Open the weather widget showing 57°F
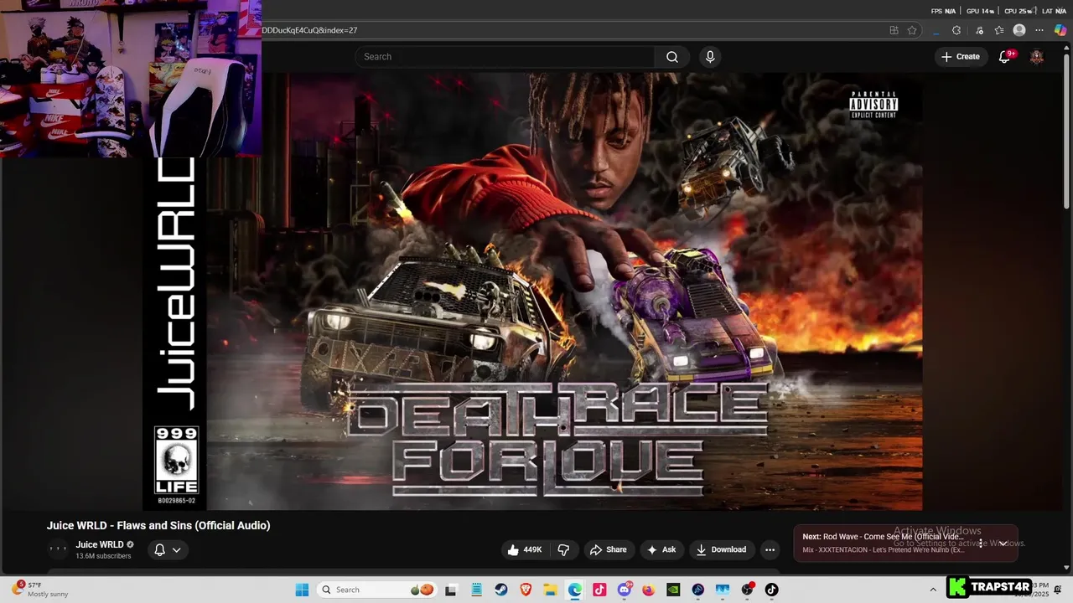This screenshot has height=603, width=1073. [x=39, y=590]
